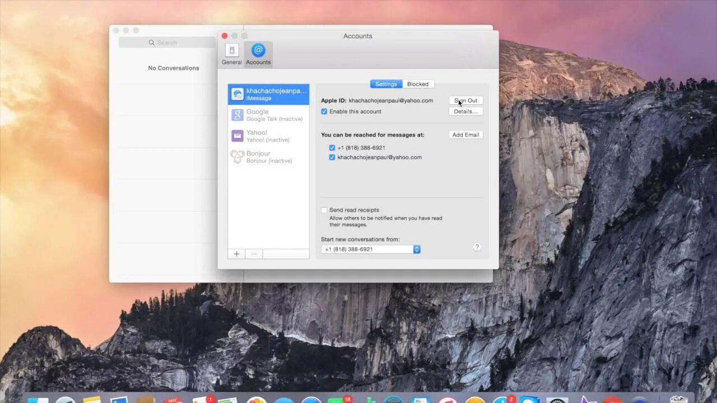Switch to the Settings tab
The width and height of the screenshot is (717, 403).
tap(386, 84)
